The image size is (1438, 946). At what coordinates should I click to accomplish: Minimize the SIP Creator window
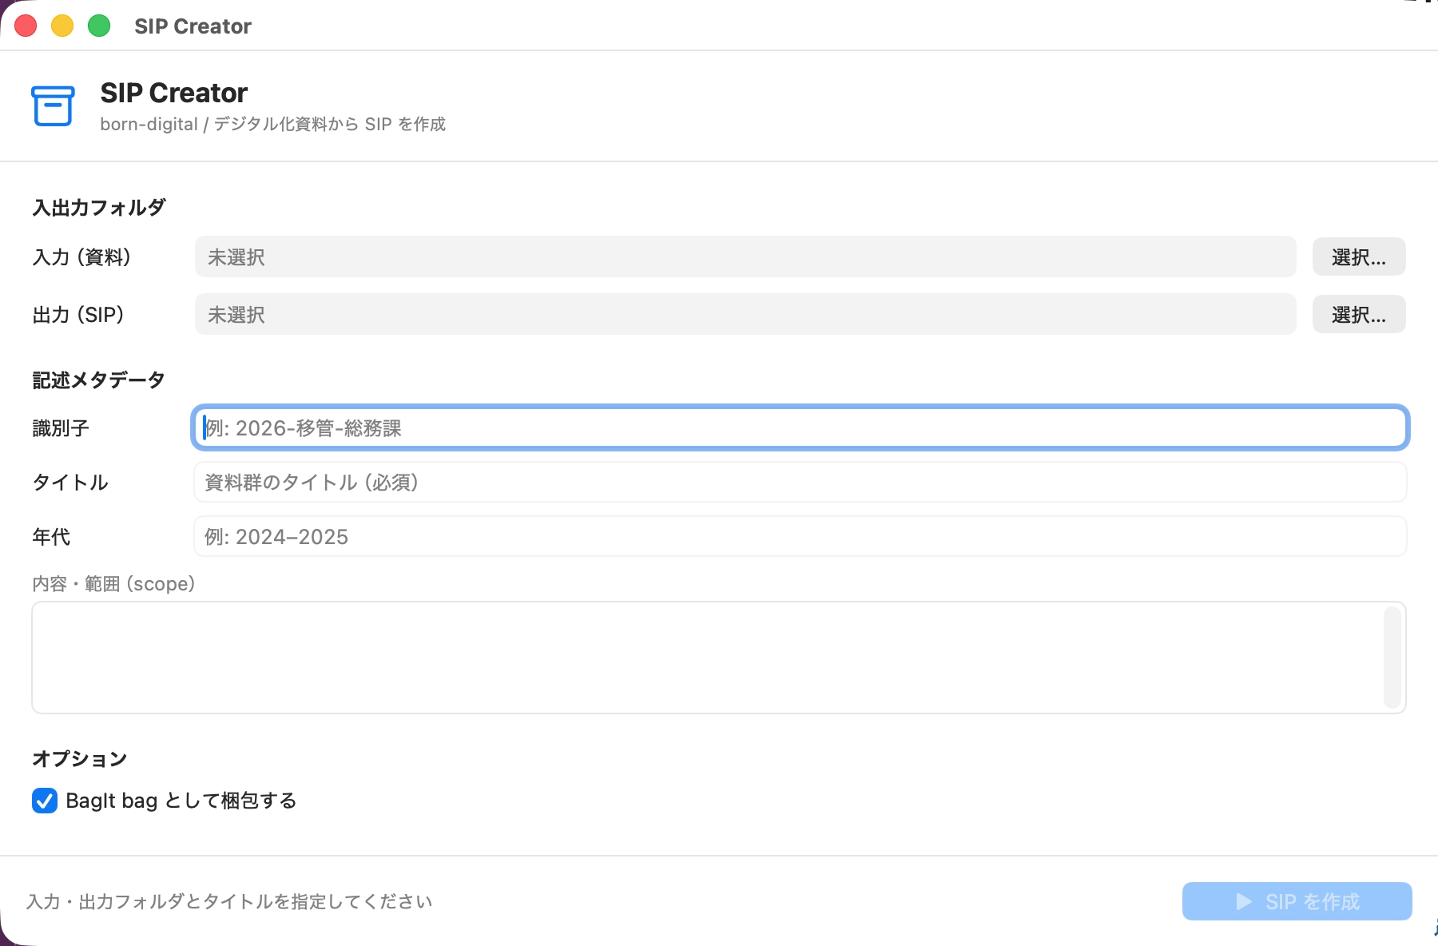click(62, 26)
